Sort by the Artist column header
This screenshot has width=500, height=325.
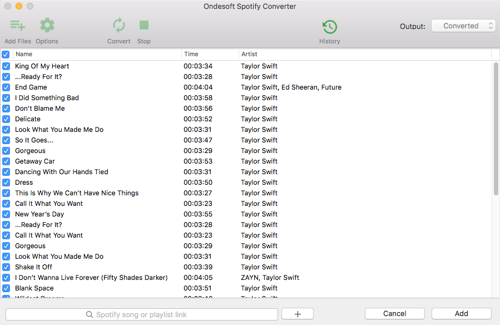point(365,54)
